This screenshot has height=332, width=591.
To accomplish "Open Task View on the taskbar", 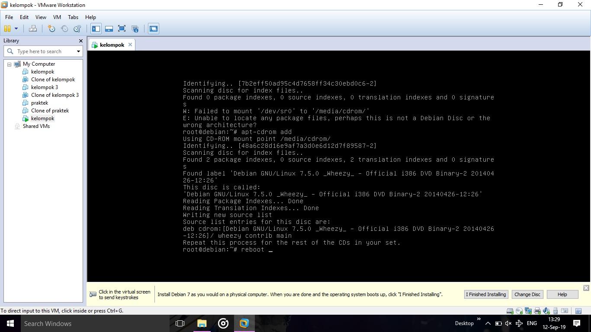I will pyautogui.click(x=180, y=323).
